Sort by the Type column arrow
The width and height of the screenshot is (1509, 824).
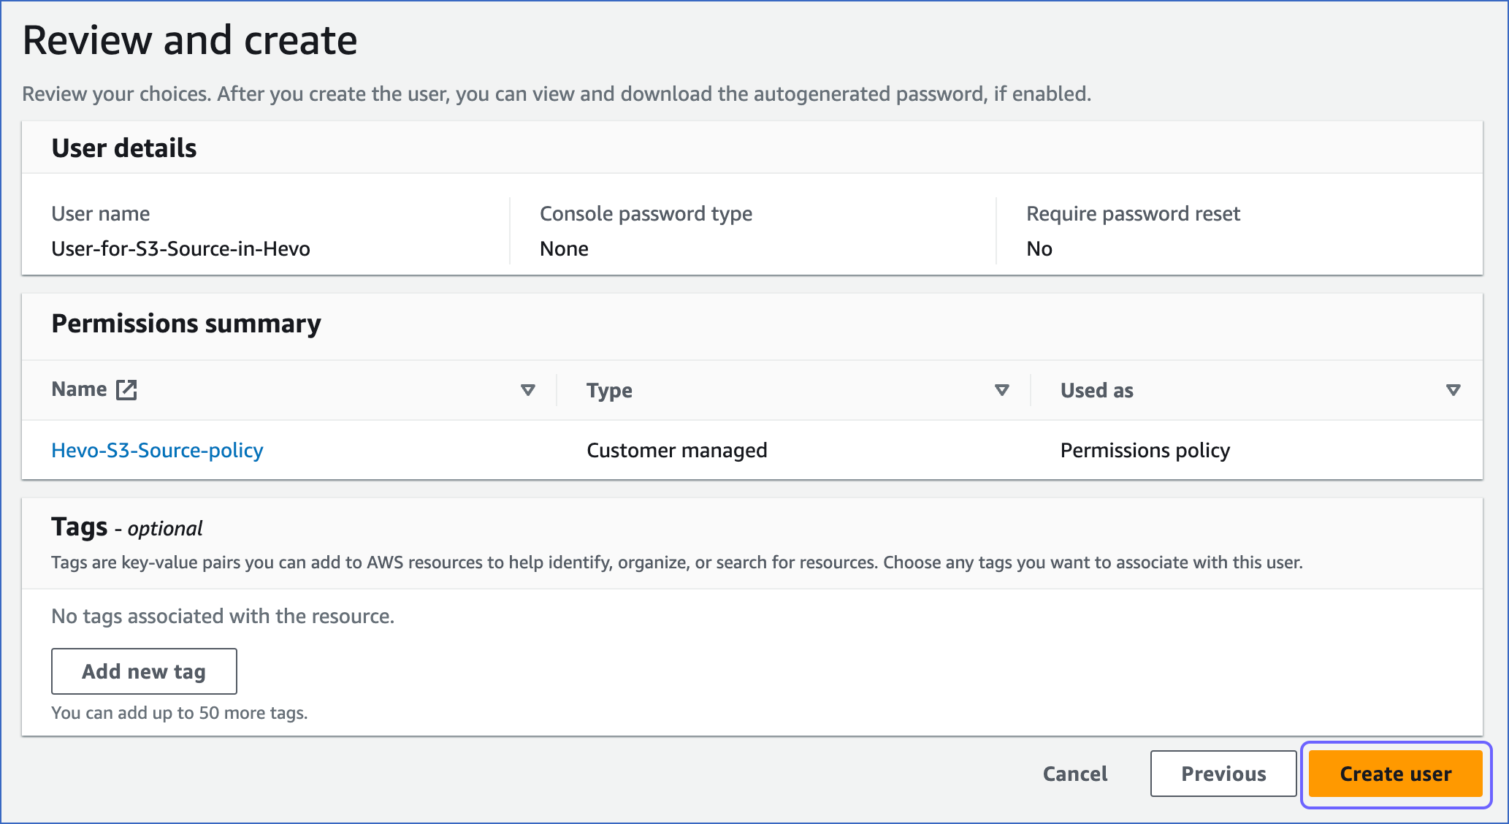click(x=1002, y=390)
